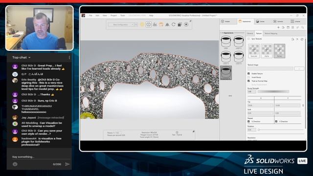Select the Alpha texture slot
The image size is (313, 176).
click(x=267, y=51)
